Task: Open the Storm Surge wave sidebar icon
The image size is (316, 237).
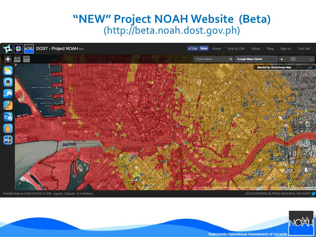Action: pyautogui.click(x=8, y=117)
